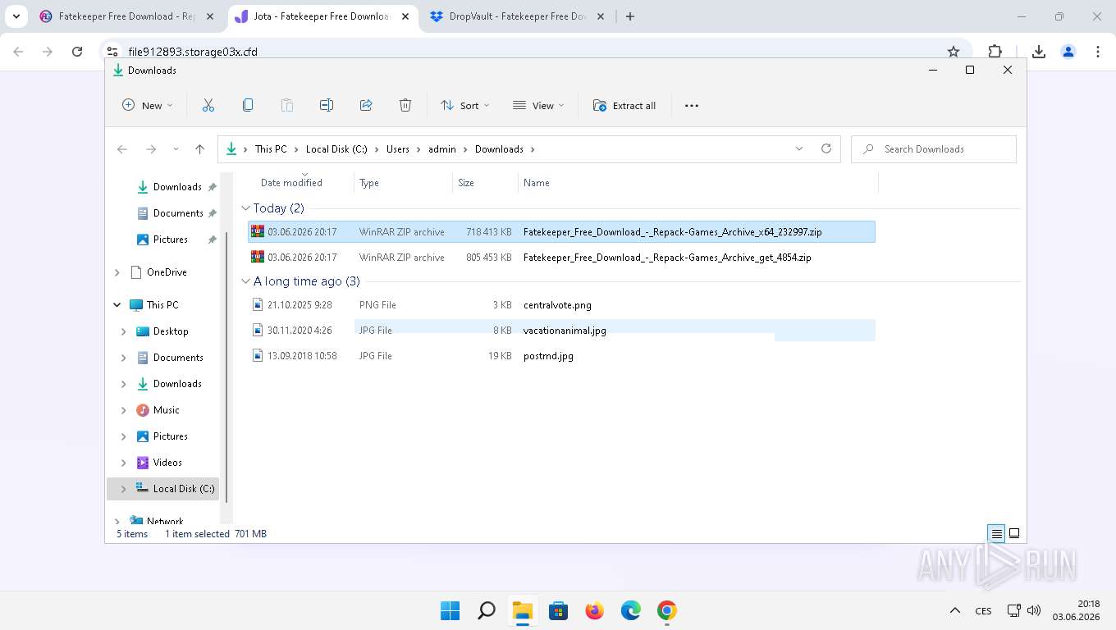Collapse the Today group

(245, 208)
